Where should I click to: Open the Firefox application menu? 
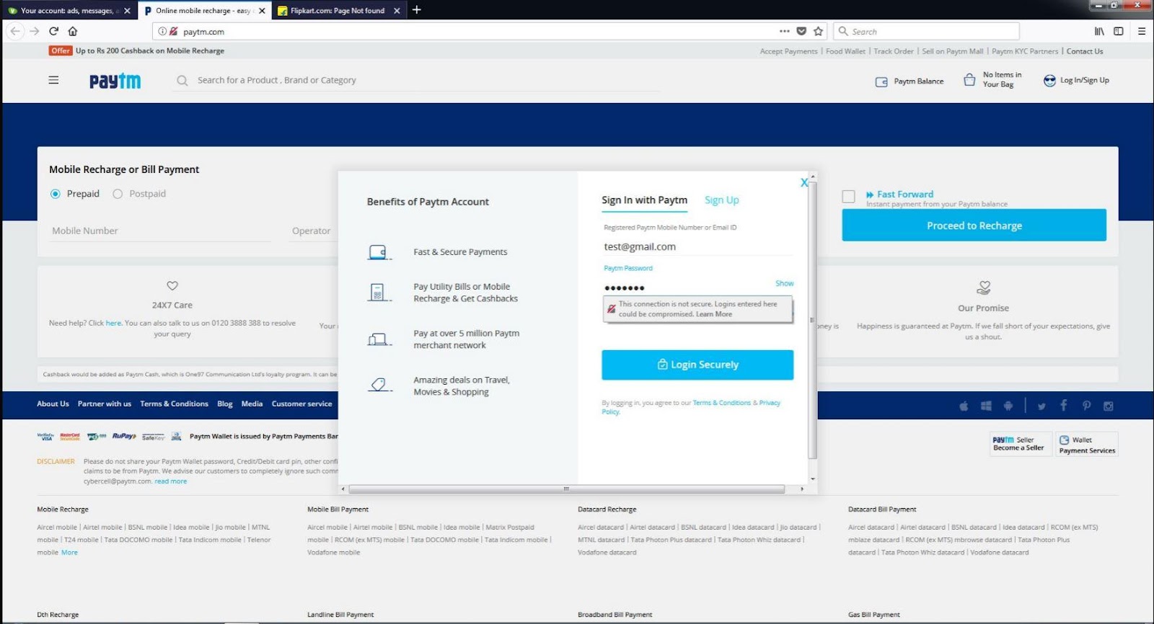(1142, 31)
